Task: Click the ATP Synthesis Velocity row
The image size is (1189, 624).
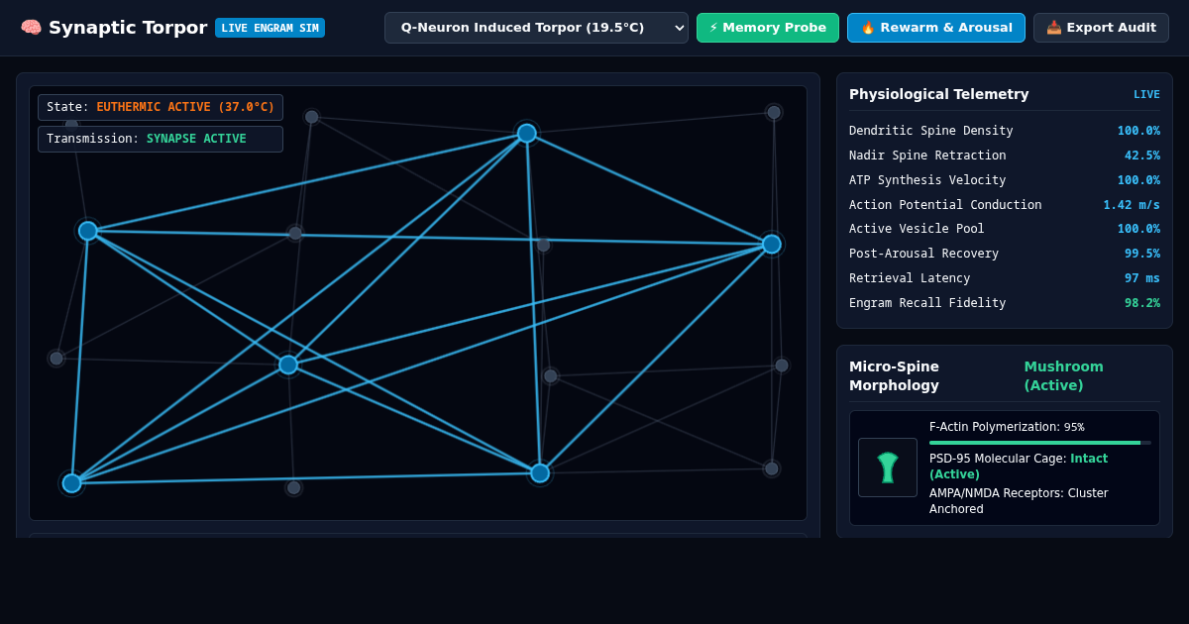Action: [x=1005, y=180]
